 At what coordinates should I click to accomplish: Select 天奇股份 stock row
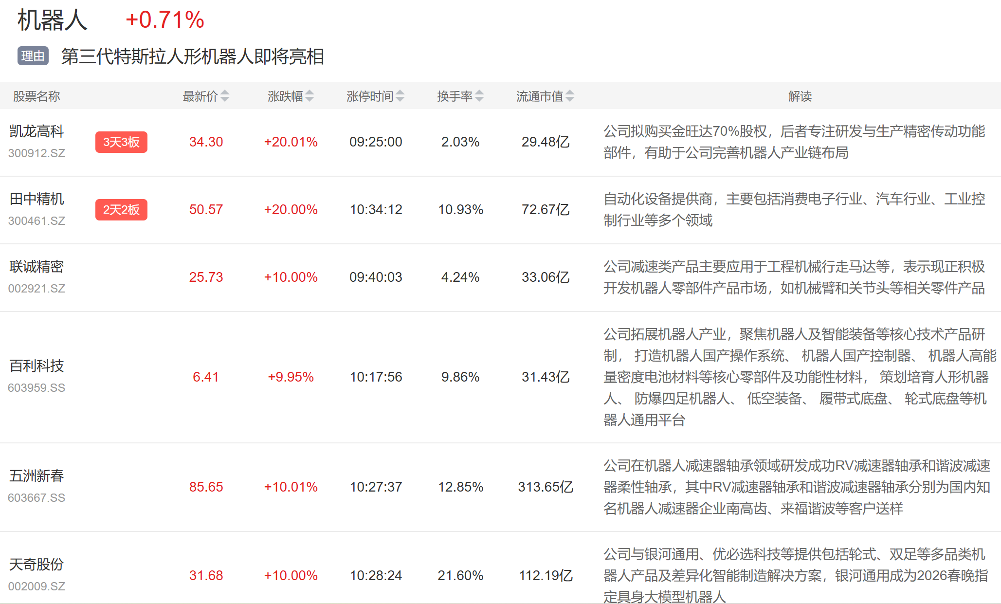[x=36, y=565]
